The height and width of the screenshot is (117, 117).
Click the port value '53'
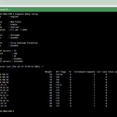pos(15,56)
